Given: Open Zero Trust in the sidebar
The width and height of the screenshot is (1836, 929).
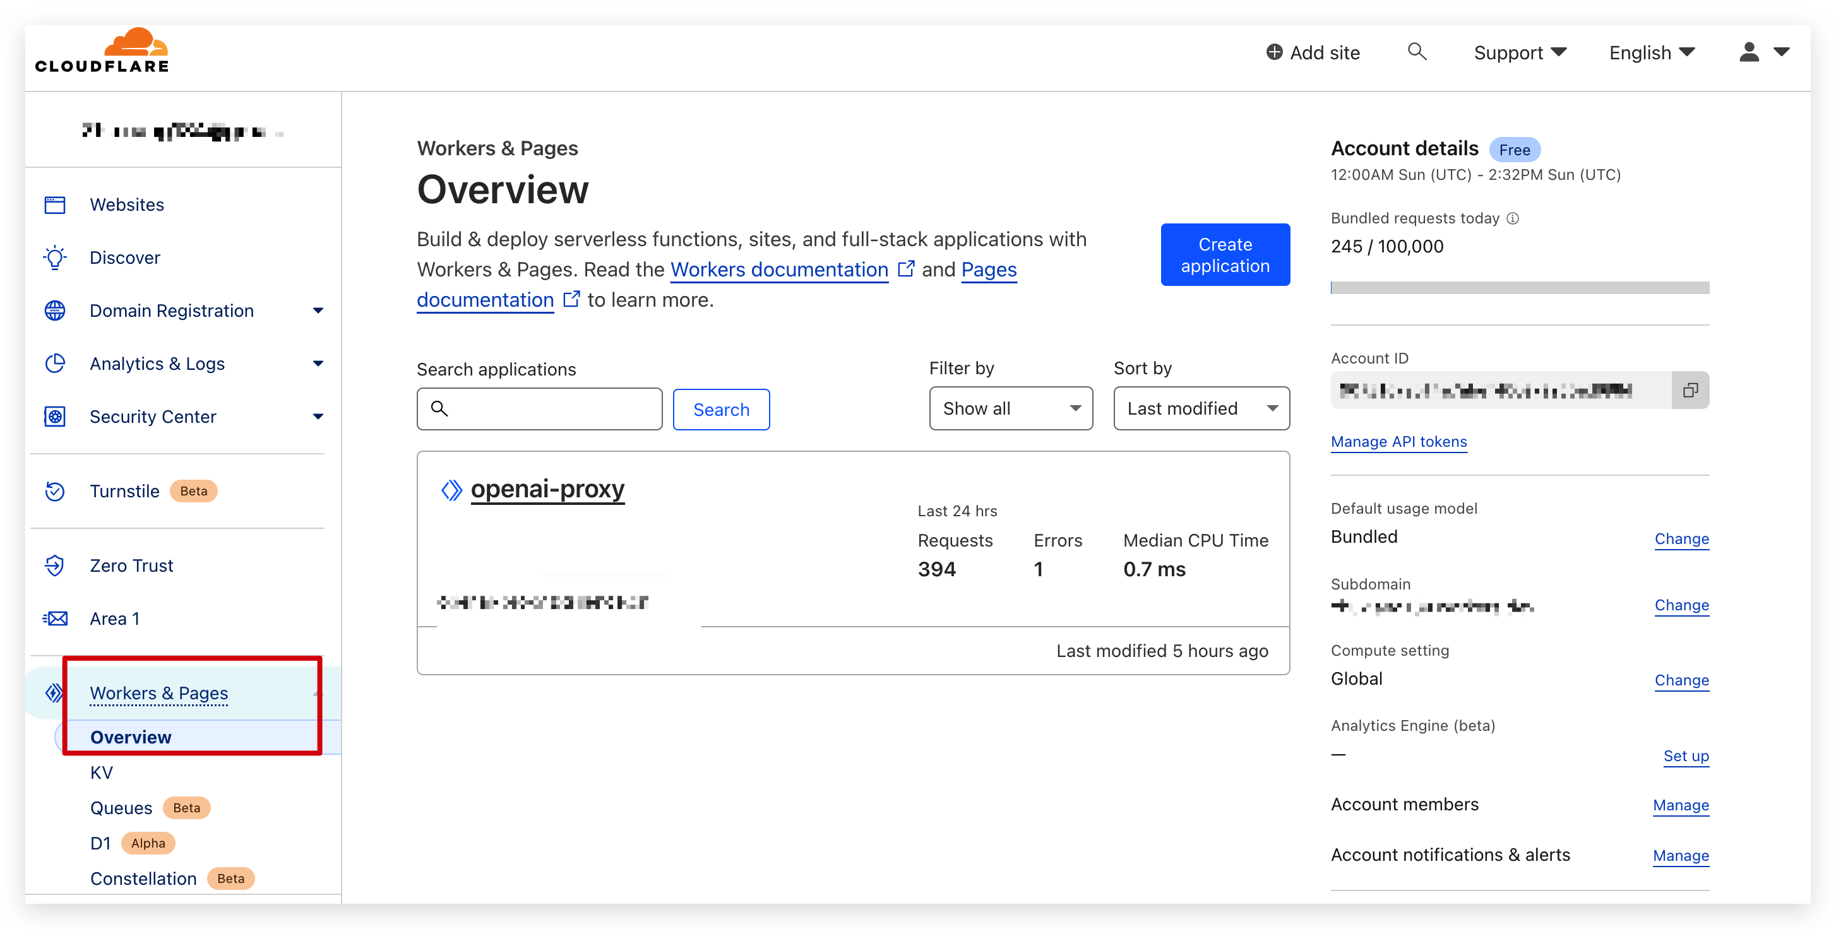Looking at the screenshot, I should (x=131, y=565).
